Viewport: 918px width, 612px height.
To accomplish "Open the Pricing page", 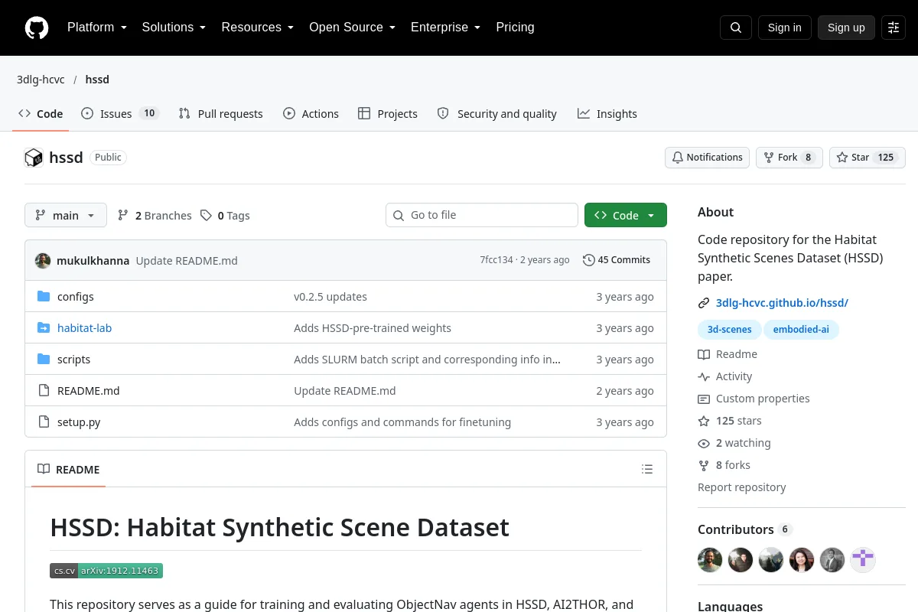I will [515, 28].
